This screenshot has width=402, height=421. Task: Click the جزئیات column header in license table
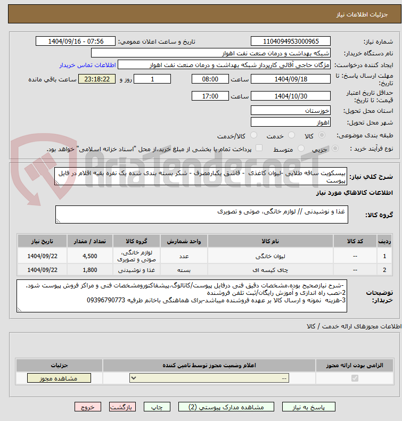59,366
